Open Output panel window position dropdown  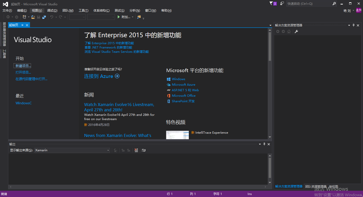click(260, 144)
